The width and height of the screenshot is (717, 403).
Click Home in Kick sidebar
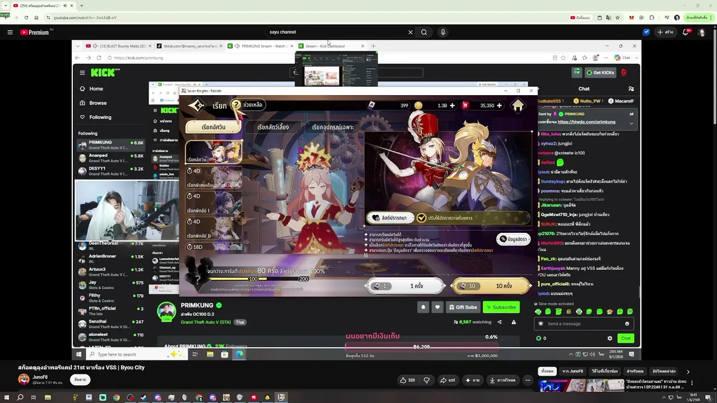click(x=96, y=88)
